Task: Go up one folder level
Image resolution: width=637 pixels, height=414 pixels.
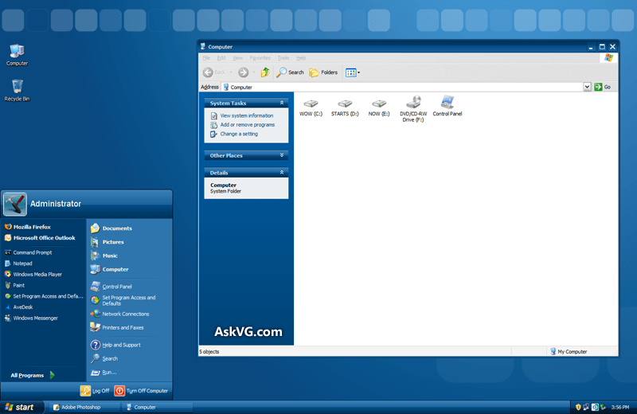Action: [265, 72]
